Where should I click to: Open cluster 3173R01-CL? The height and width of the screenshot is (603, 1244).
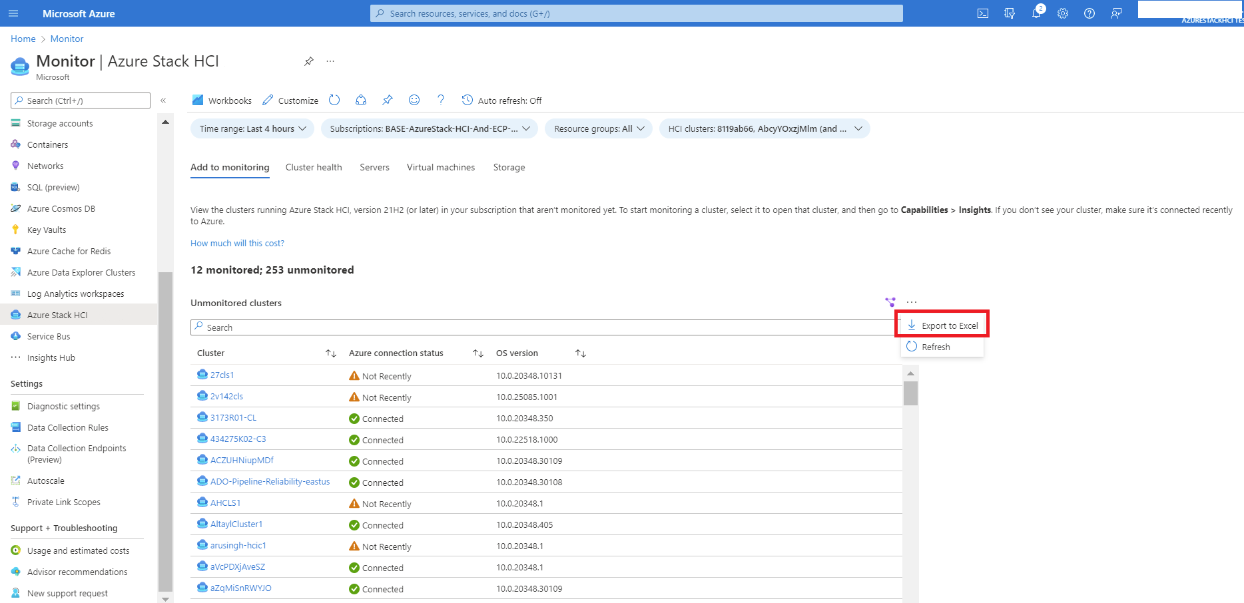click(x=233, y=418)
